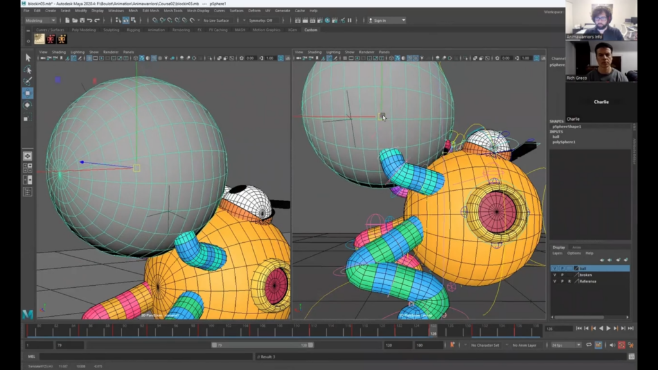Image resolution: width=658 pixels, height=370 pixels.
Task: Open the Sign In dropdown
Action: (x=387, y=20)
